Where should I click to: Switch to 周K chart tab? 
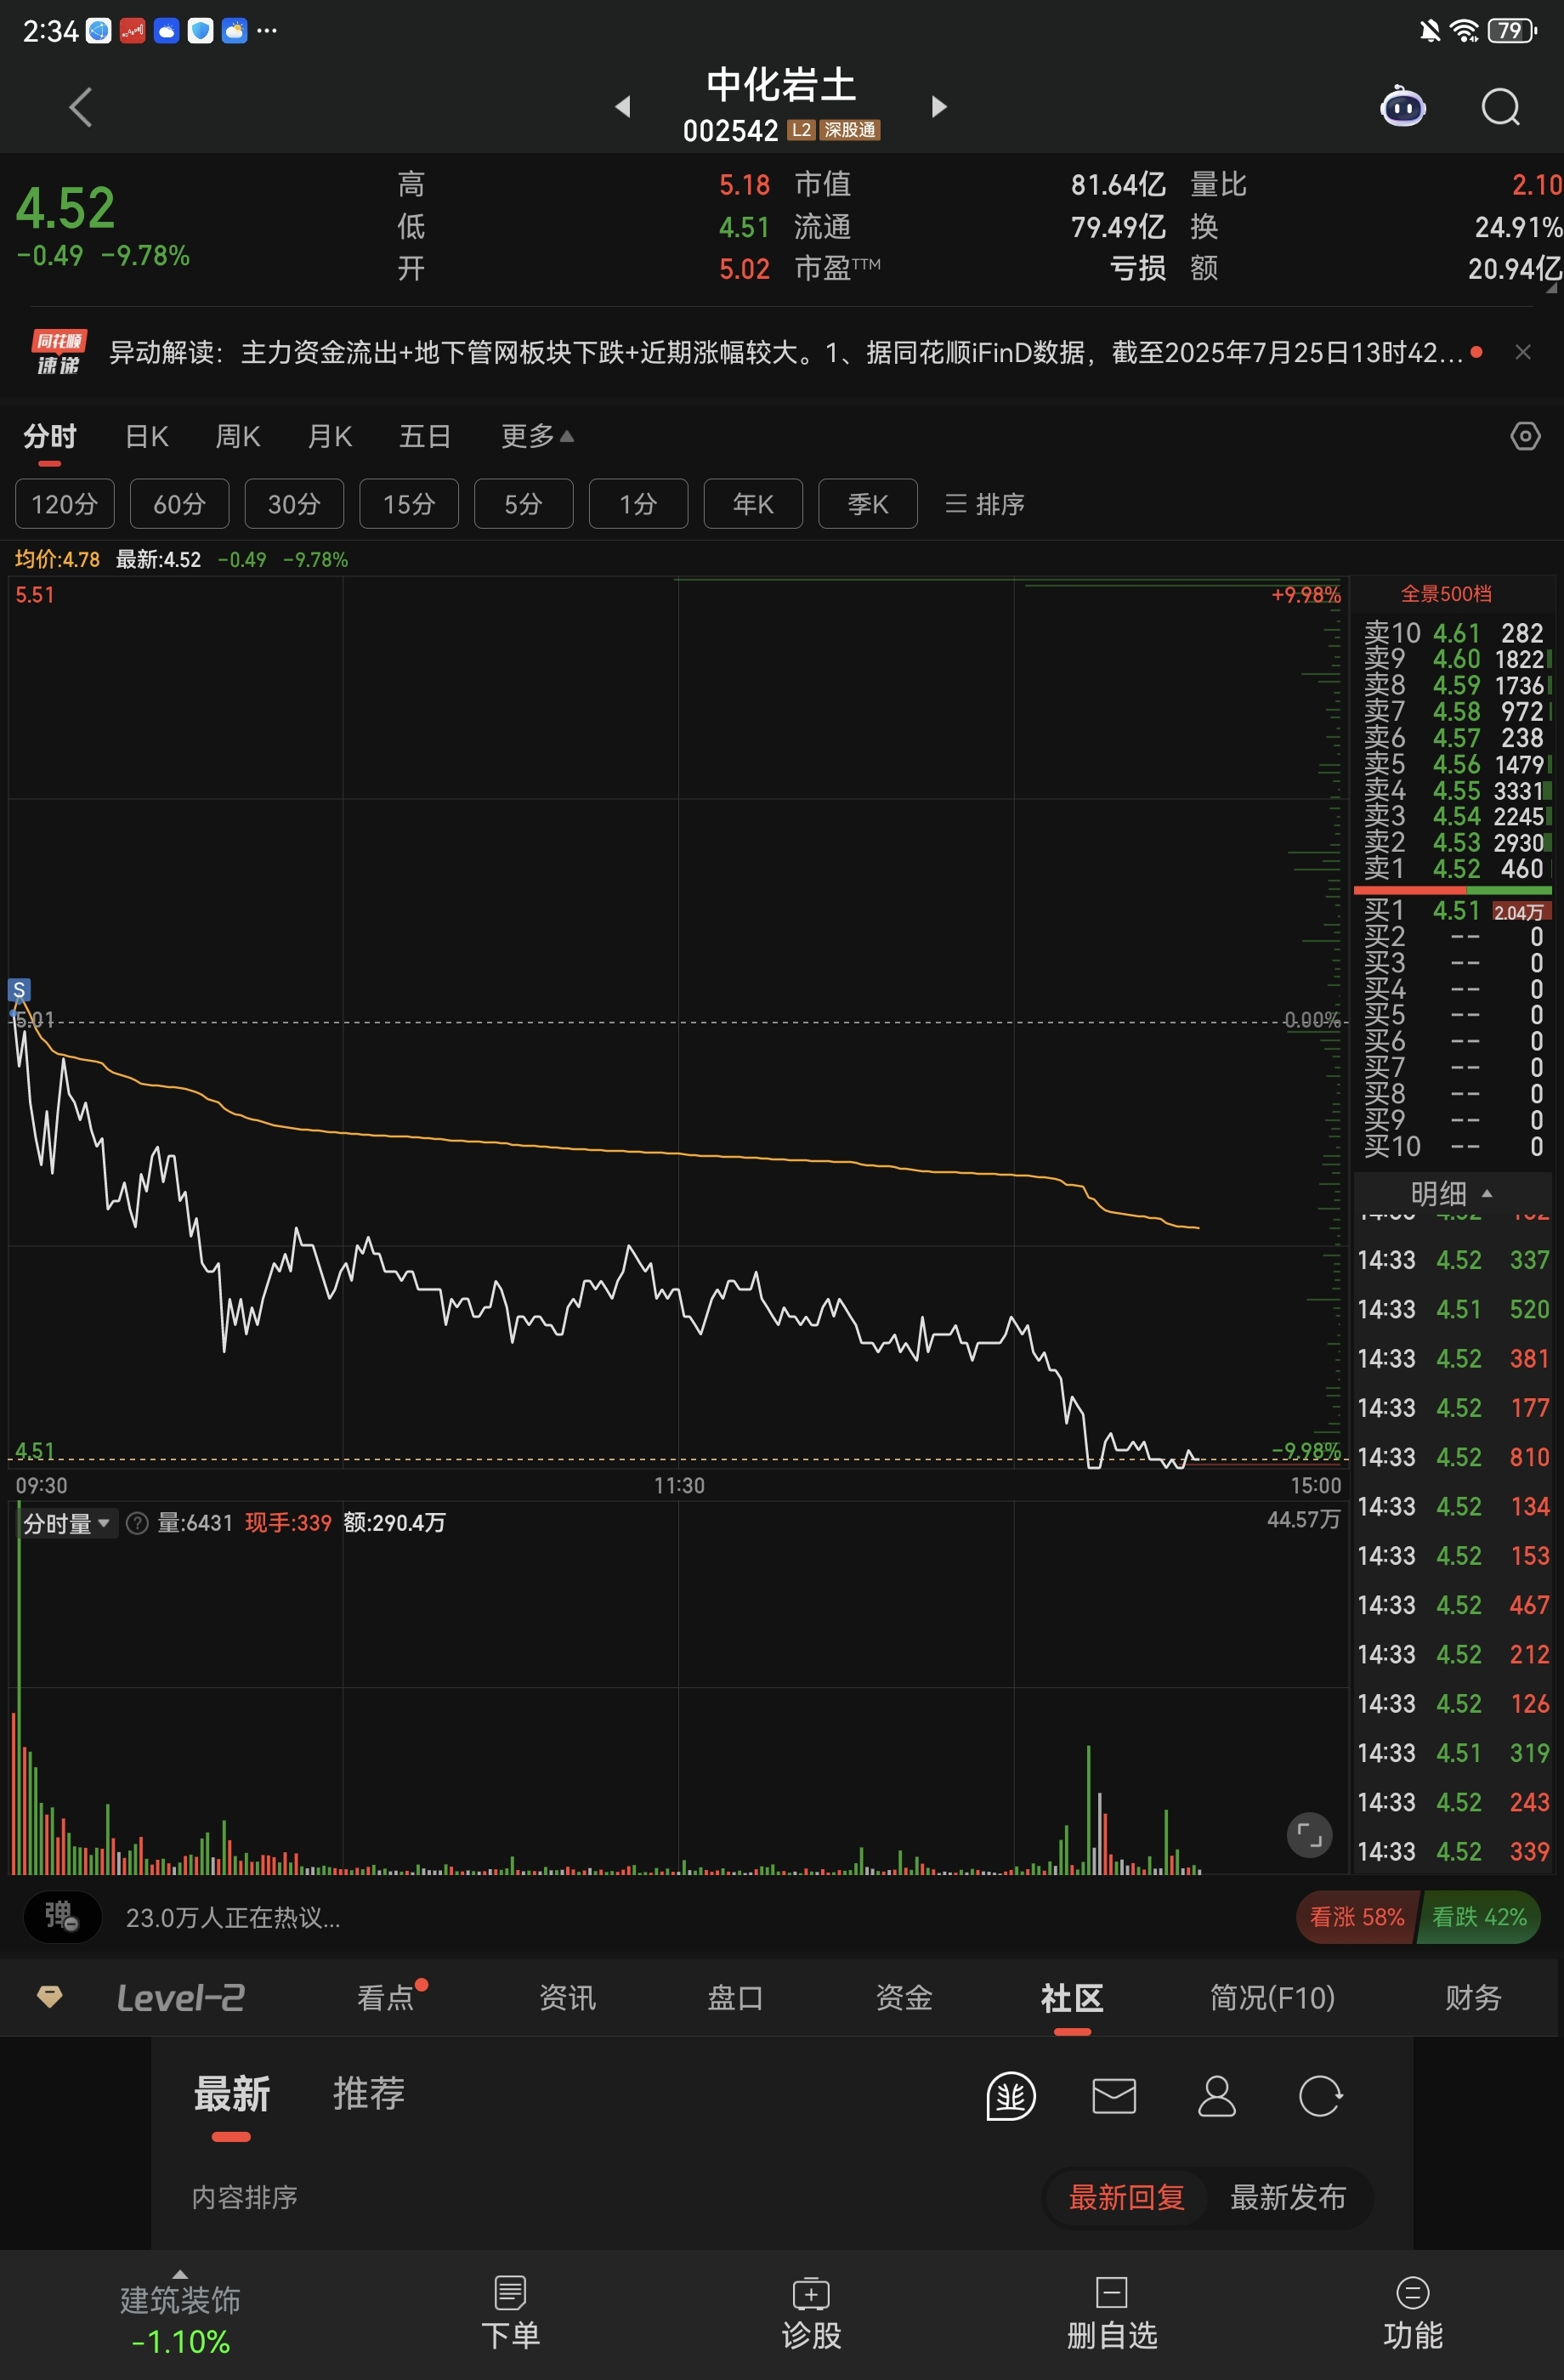click(238, 436)
